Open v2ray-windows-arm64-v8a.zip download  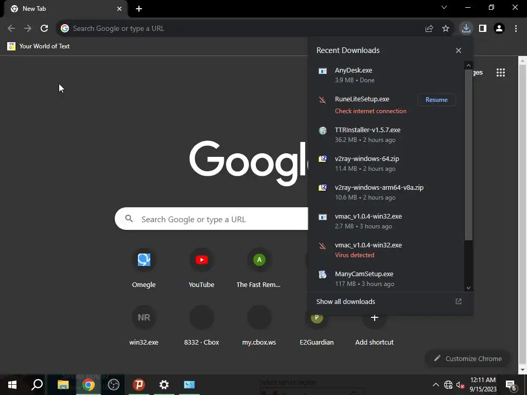387,192
